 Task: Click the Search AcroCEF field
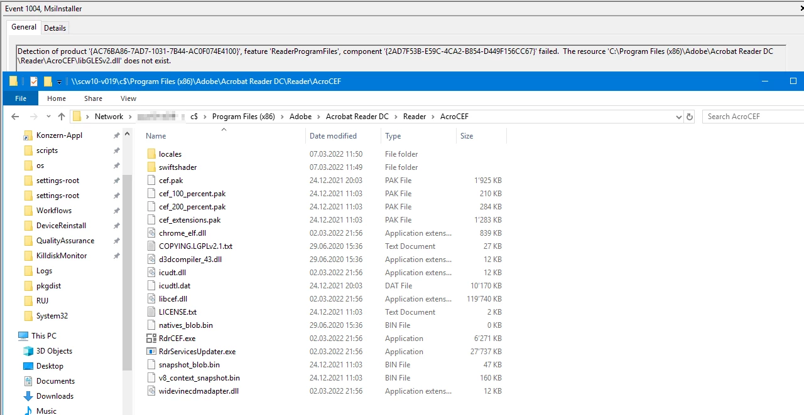(752, 117)
